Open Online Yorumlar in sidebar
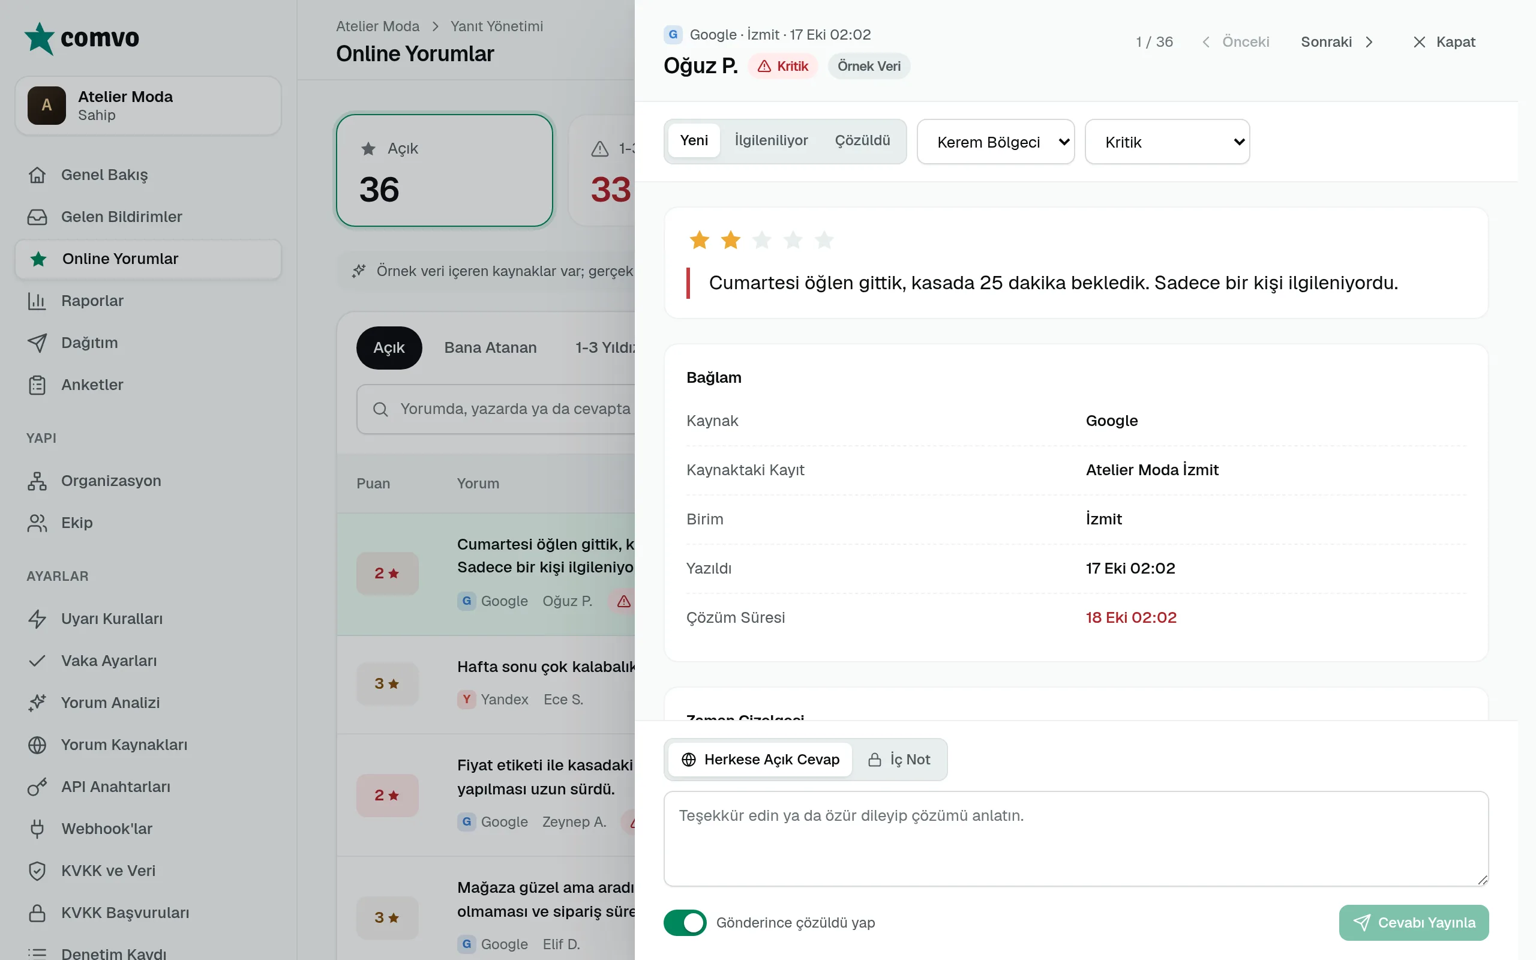The height and width of the screenshot is (960, 1536). 148,259
